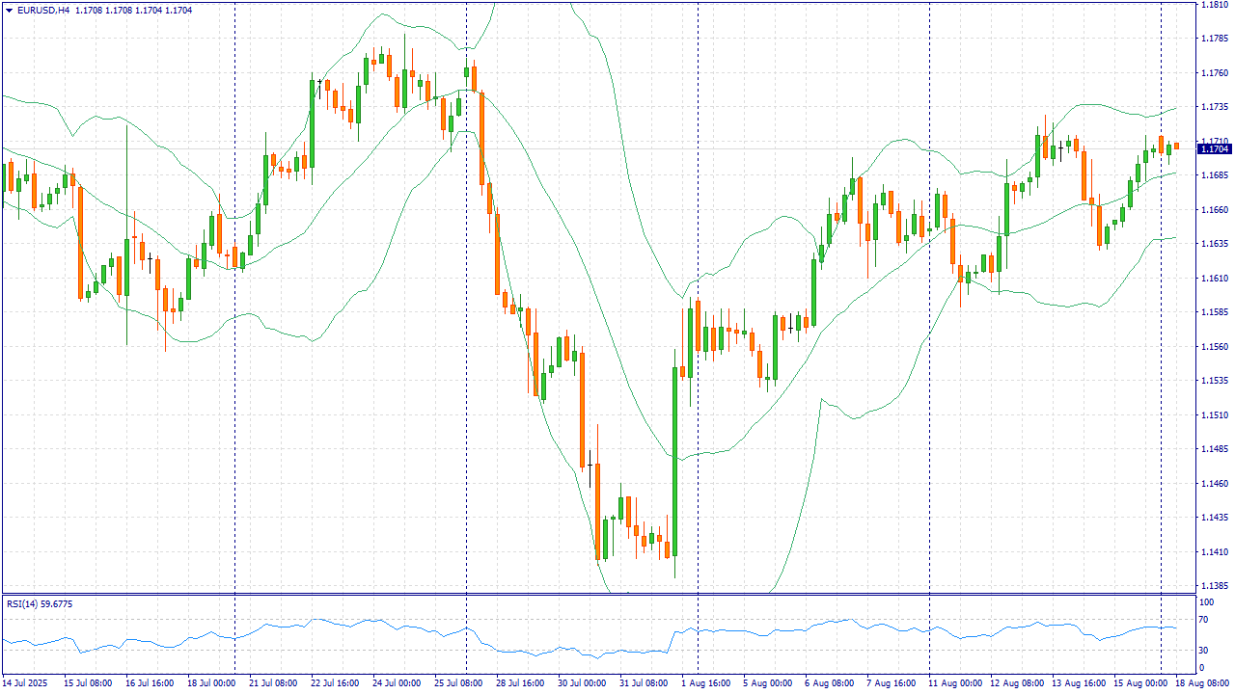
Task: Click the RSI scale value 100
Action: point(1207,602)
